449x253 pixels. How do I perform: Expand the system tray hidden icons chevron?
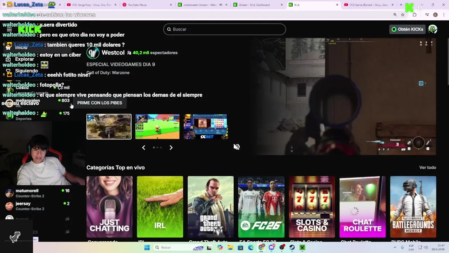pos(395,247)
